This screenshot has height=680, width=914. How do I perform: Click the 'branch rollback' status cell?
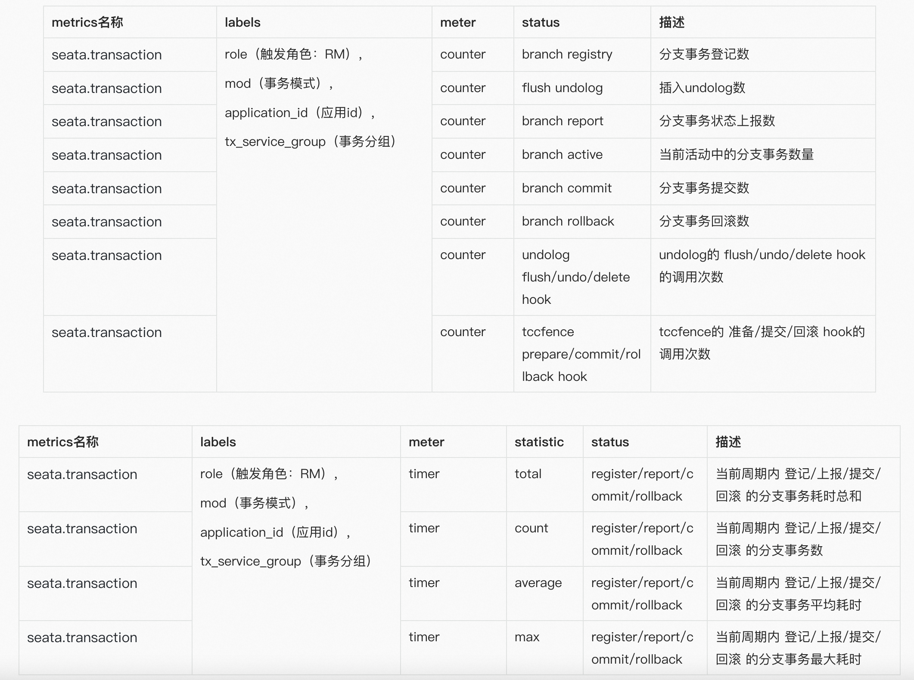[568, 221]
